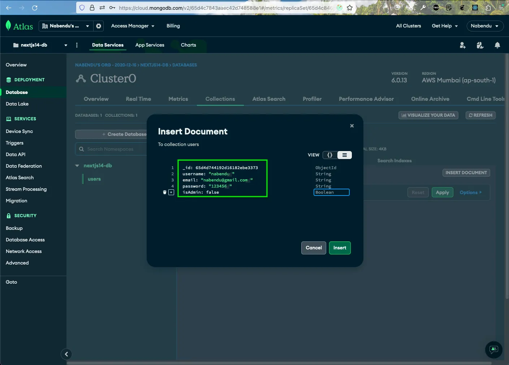Go back in browser history

click(x=9, y=8)
